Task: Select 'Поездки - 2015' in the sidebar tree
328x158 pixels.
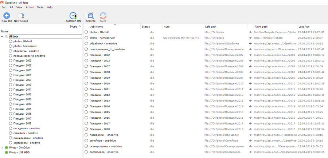Action: point(22,109)
